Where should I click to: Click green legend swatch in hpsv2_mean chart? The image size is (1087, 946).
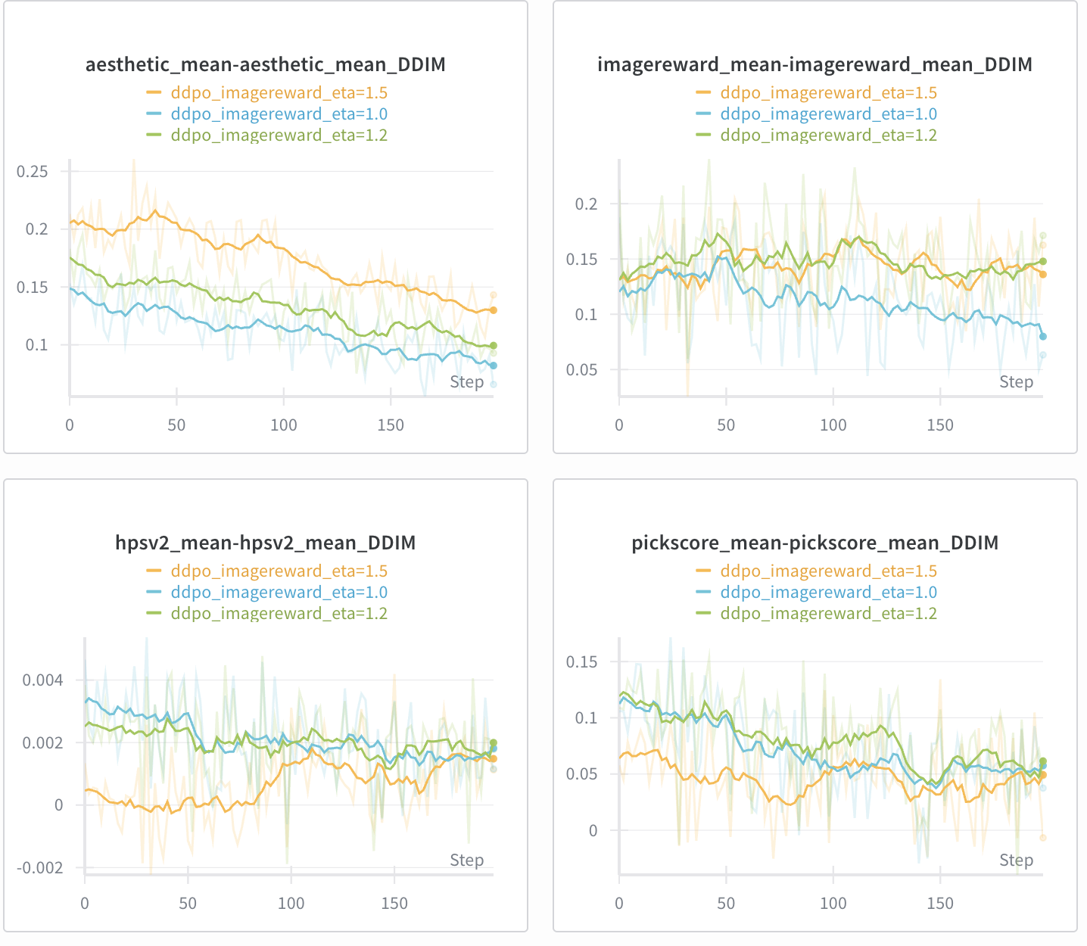(154, 614)
